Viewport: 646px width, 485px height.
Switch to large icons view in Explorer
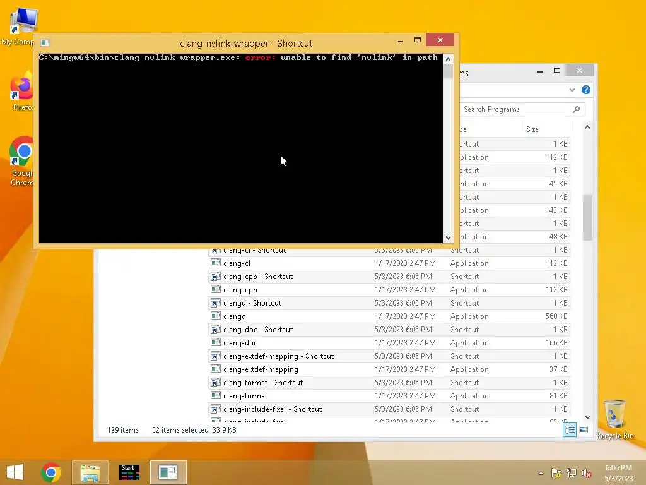[584, 429]
